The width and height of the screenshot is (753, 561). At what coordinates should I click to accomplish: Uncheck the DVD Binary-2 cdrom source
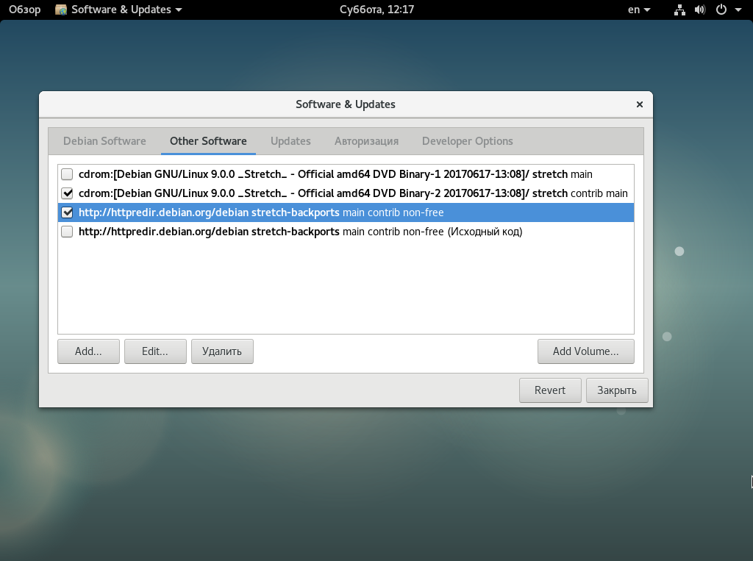click(x=67, y=193)
